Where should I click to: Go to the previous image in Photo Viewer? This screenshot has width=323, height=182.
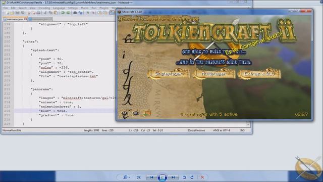pos(151,177)
